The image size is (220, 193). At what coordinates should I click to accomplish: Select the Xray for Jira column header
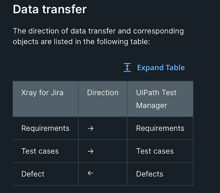(x=46, y=99)
